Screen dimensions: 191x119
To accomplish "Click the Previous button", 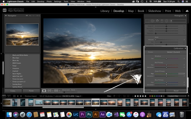I will point(155,91).
